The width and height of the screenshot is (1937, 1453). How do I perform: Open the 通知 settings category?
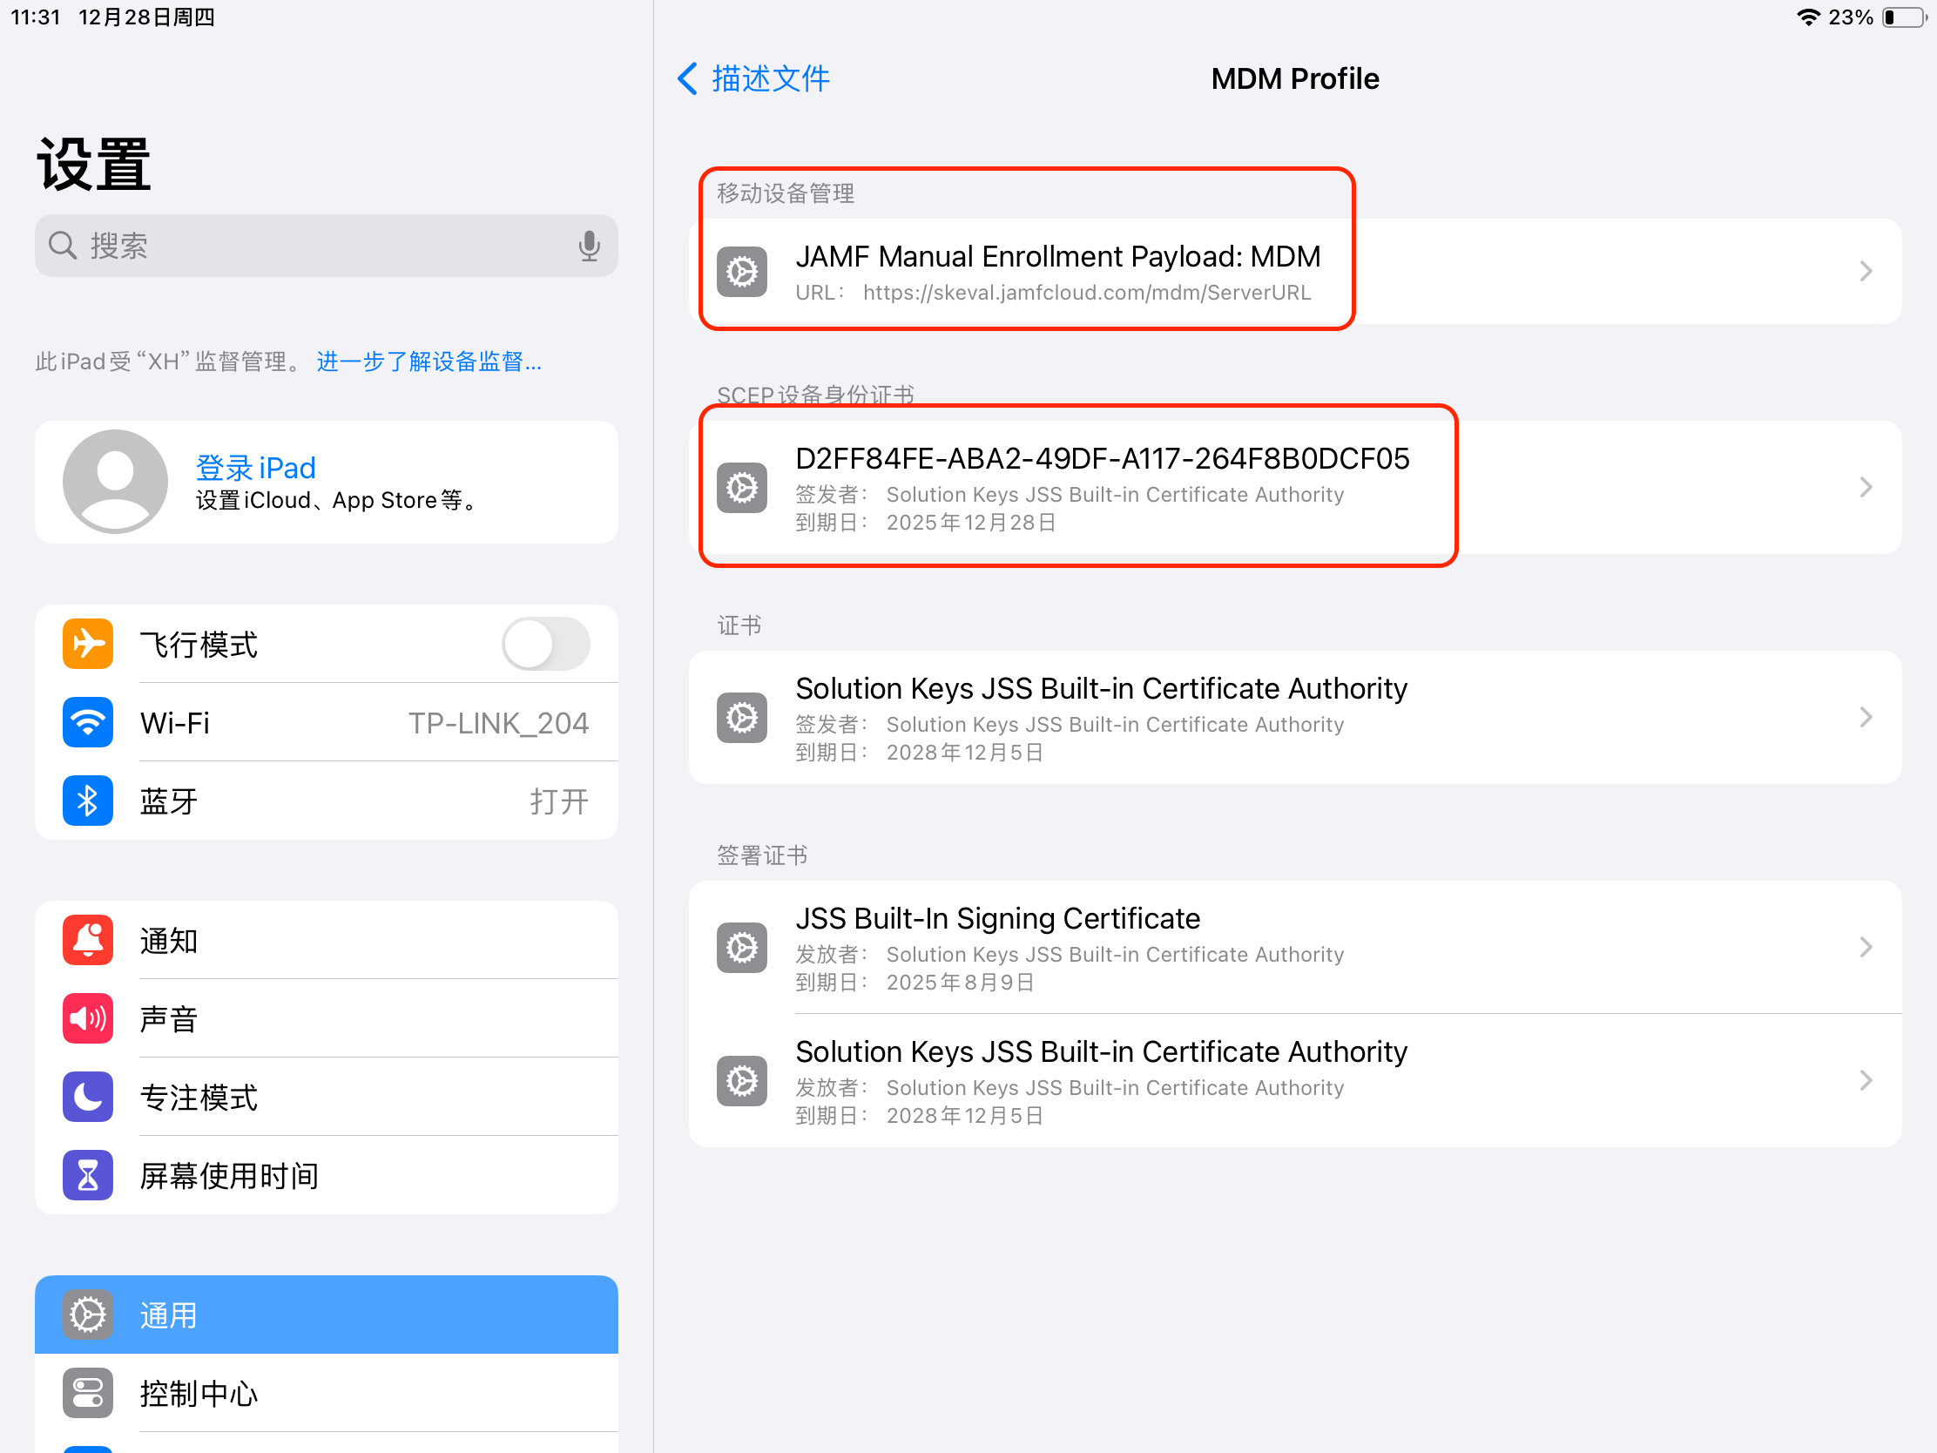[x=327, y=941]
